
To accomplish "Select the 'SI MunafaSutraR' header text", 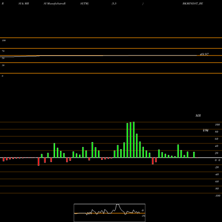I will point(55,4).
